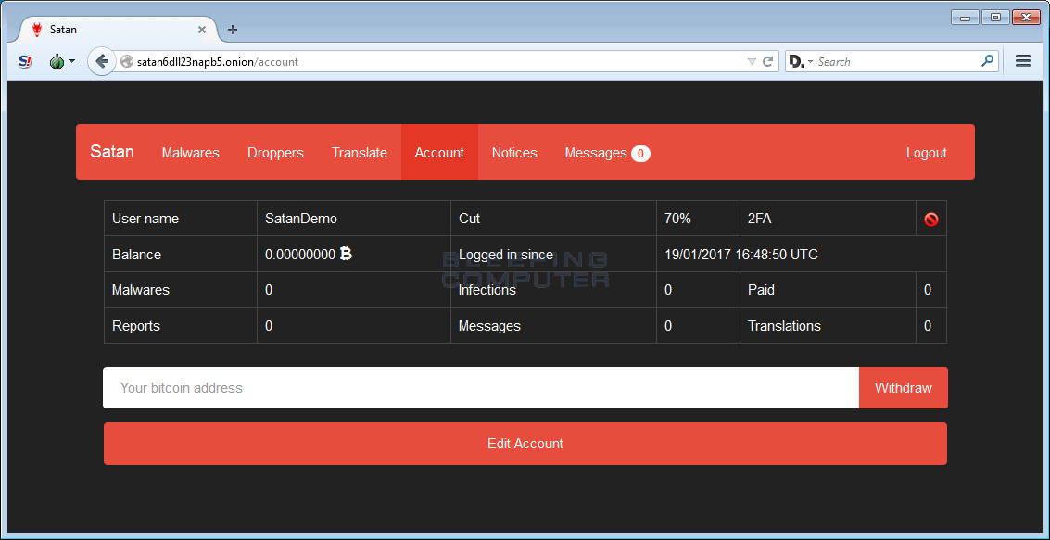Click the 0.00000000 balance value
This screenshot has width=1050, height=540.
[x=300, y=255]
